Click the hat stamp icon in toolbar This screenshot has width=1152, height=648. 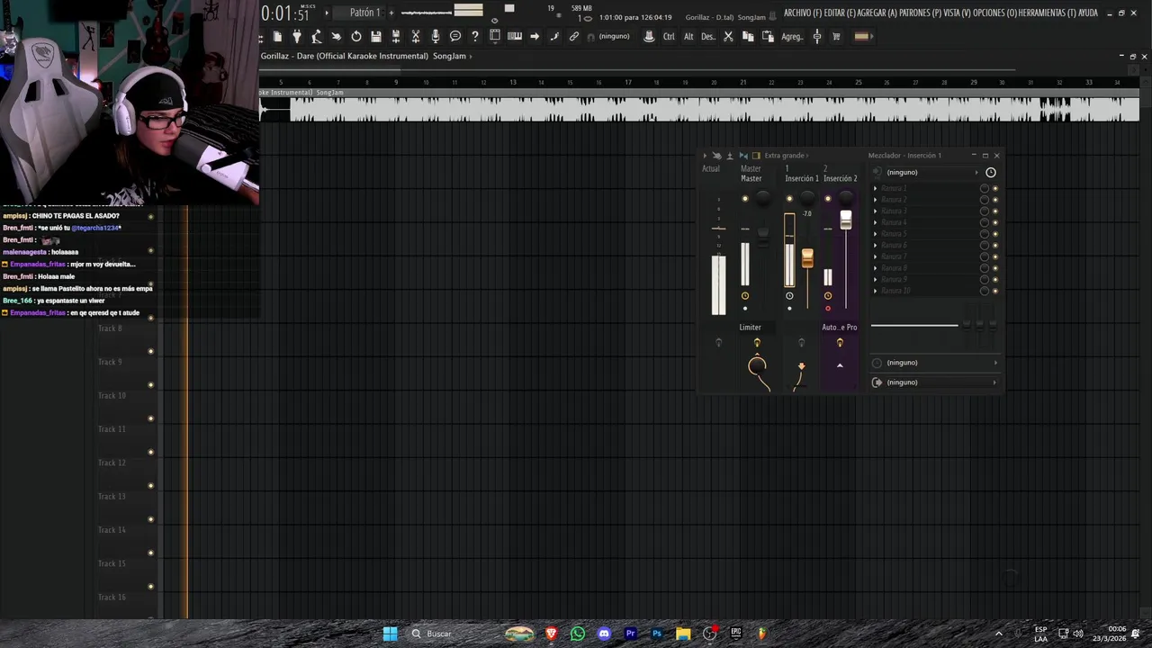coord(649,36)
